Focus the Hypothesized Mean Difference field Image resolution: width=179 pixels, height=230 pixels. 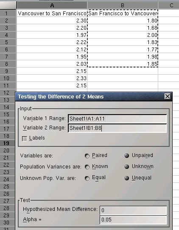[x=133, y=210]
